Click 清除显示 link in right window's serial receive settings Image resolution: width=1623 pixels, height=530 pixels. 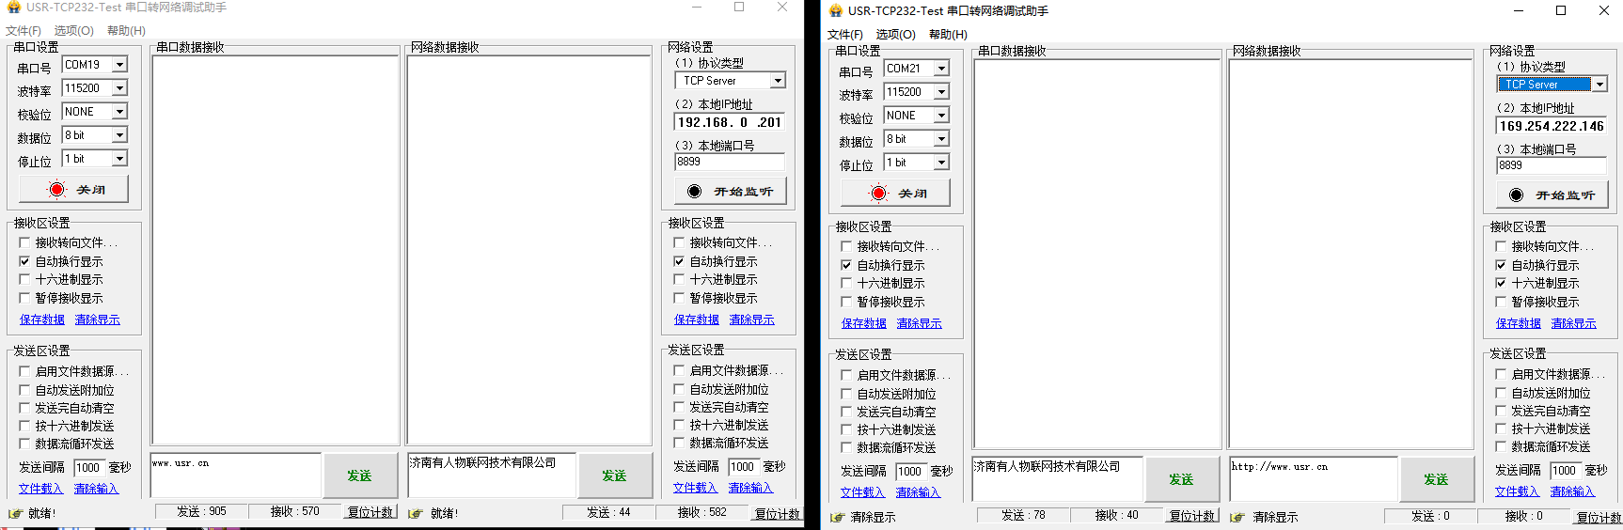tap(920, 323)
